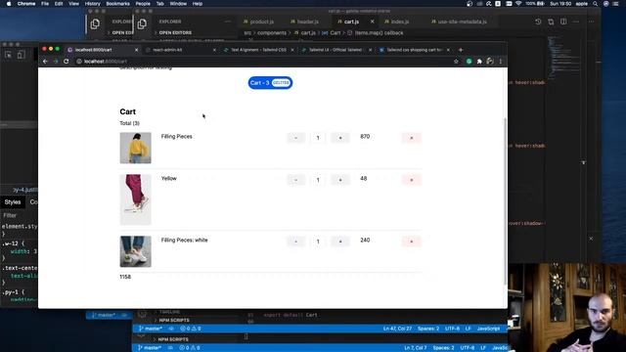The width and height of the screenshot is (626, 352).
Task: Click the Ln 47, Col 27 status item
Action: pos(397,329)
